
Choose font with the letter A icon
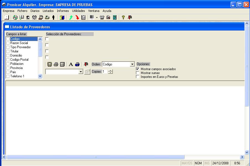tap(71, 64)
